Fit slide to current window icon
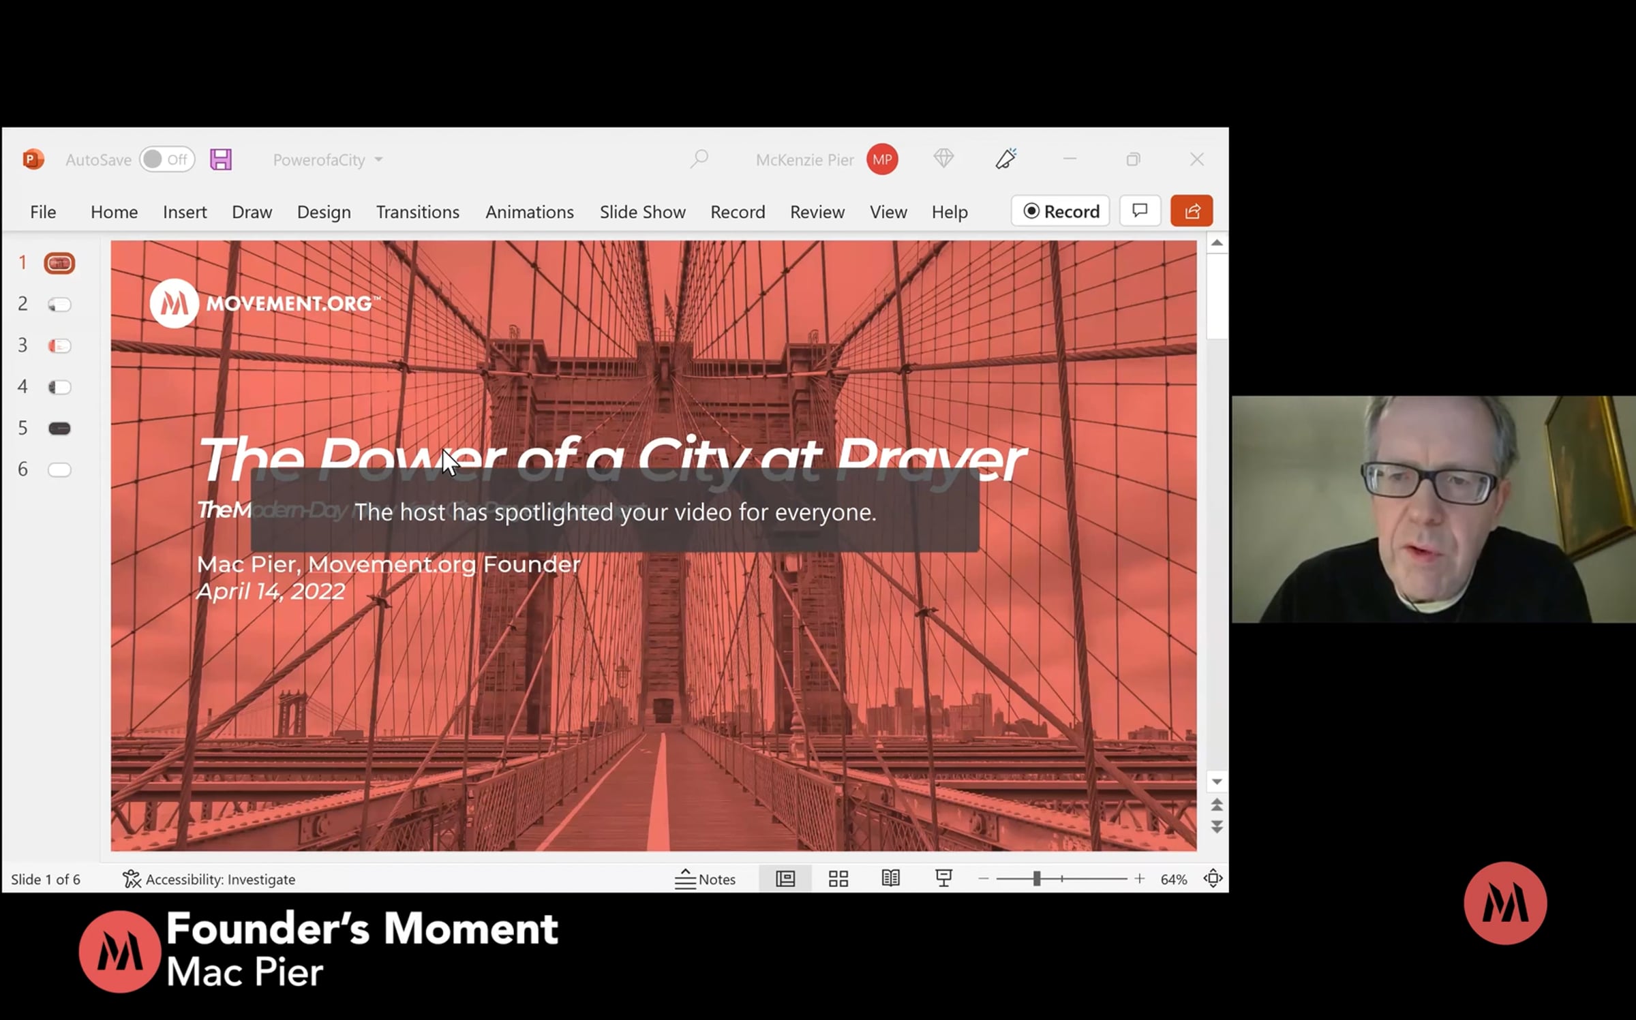The image size is (1636, 1020). point(1213,878)
